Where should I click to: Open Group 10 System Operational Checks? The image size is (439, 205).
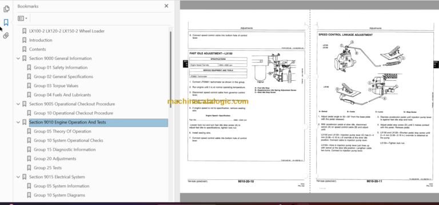(x=69, y=140)
